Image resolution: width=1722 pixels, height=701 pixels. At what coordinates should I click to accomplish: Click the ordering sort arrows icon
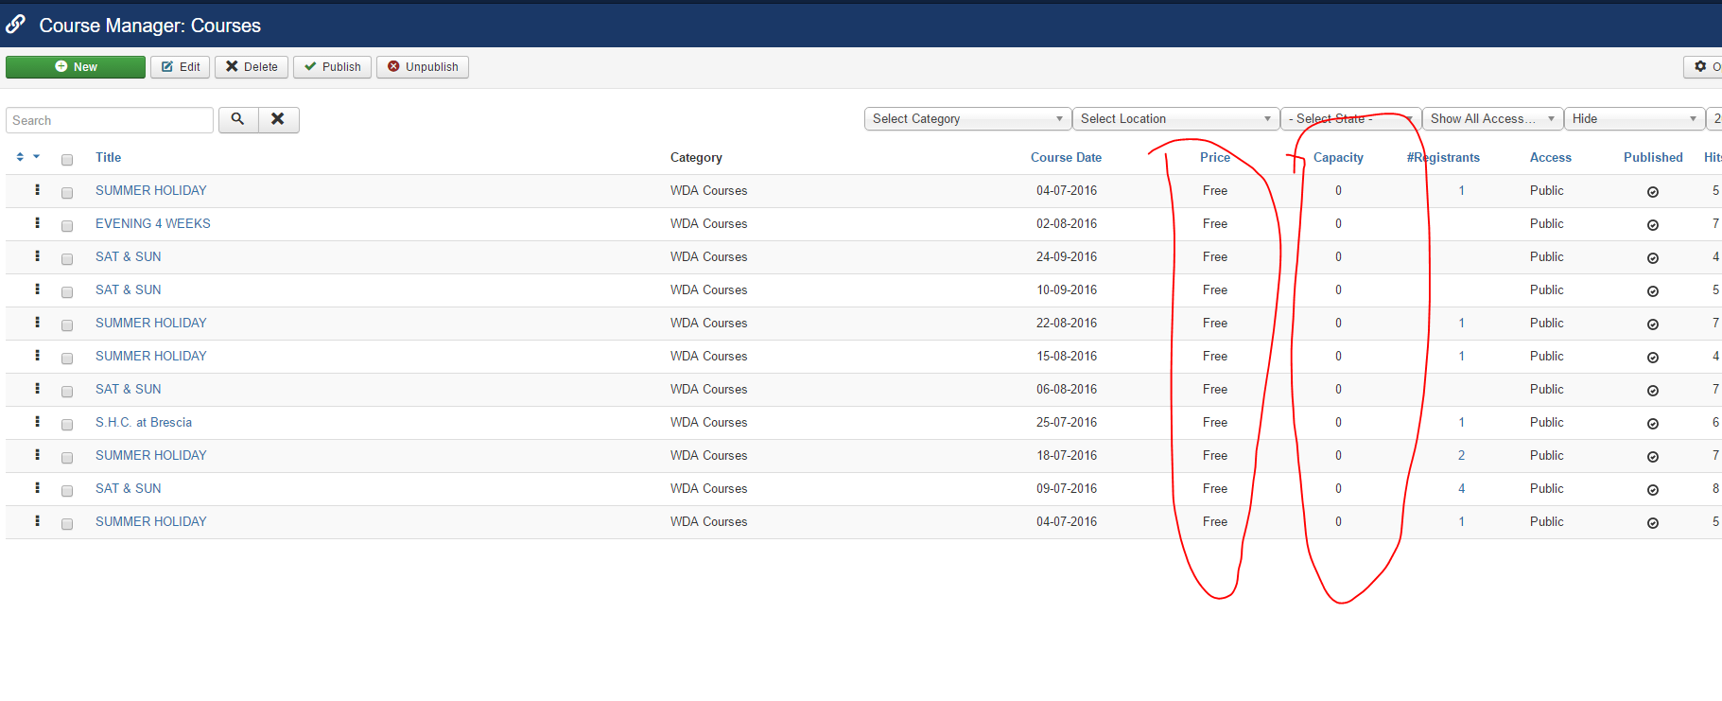coord(21,157)
